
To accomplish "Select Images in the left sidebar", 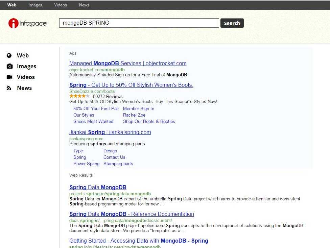I will point(26,66).
